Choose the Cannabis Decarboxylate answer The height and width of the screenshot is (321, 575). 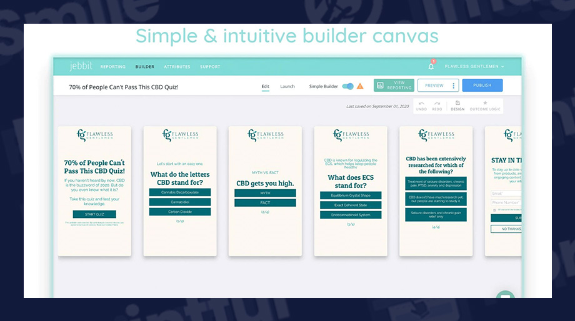[180, 192]
